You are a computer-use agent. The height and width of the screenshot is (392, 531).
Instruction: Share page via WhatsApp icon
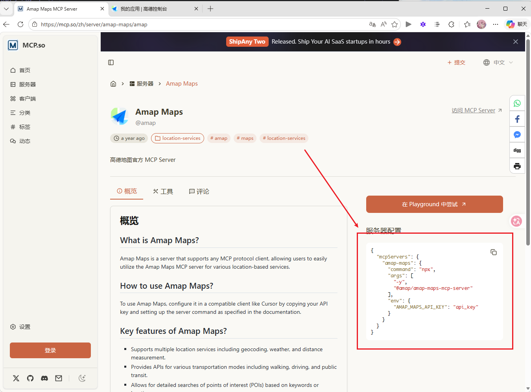click(x=517, y=103)
